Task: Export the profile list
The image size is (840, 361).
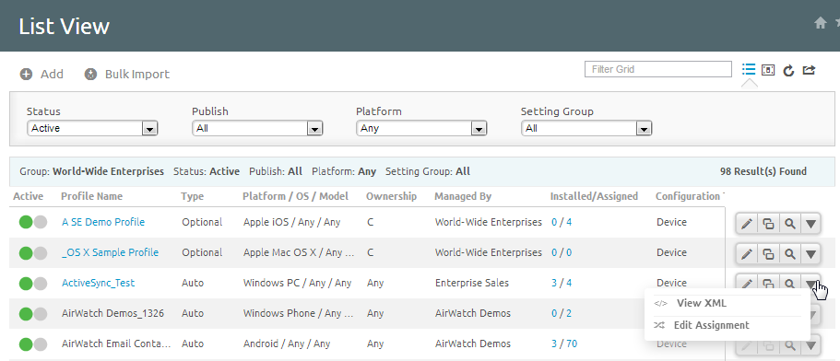Action: coord(809,70)
